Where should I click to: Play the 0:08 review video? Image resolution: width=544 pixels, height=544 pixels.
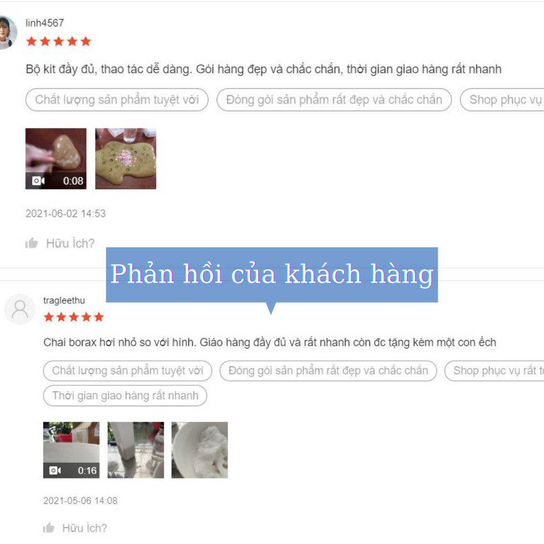(x=56, y=158)
